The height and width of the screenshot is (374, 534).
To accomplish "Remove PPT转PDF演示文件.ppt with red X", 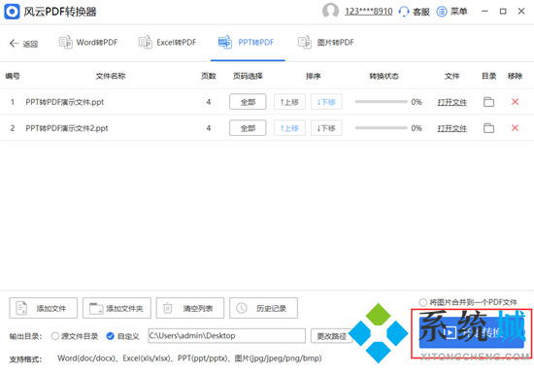I will [515, 101].
